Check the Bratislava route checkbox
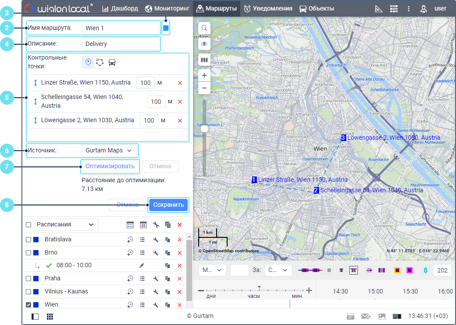Screen dimensions: 456x325 (28, 240)
